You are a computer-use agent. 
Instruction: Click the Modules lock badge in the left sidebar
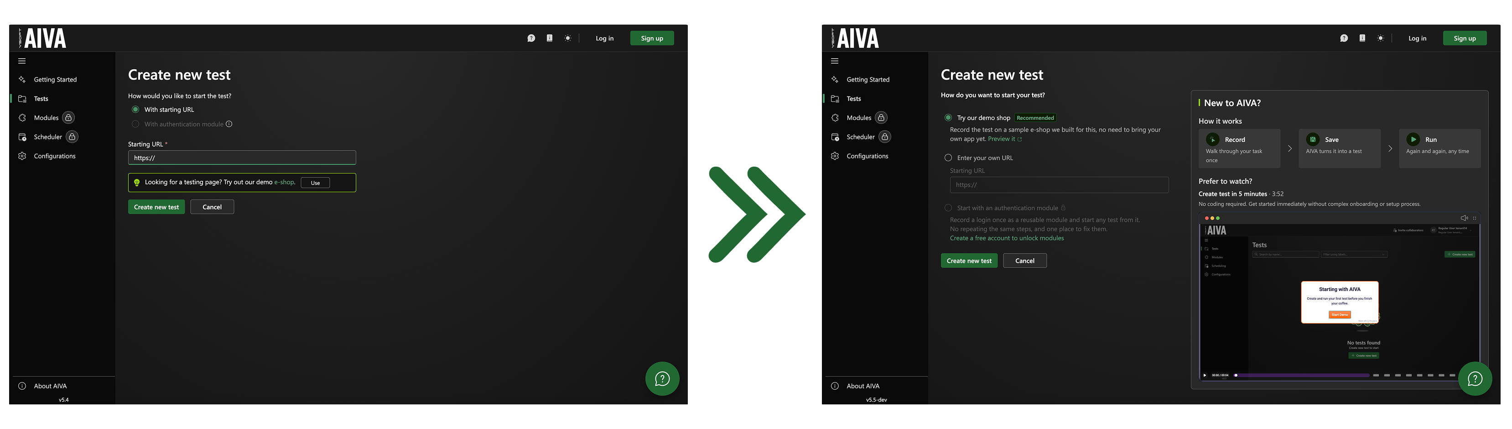tap(69, 118)
